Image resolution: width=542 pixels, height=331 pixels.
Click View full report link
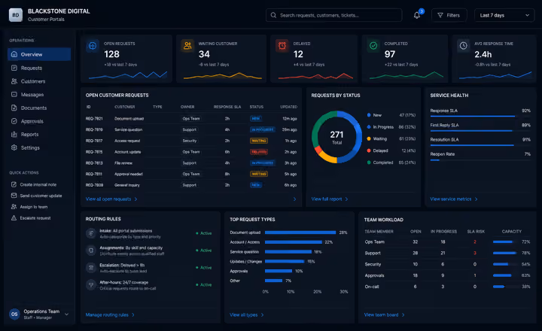pos(330,199)
